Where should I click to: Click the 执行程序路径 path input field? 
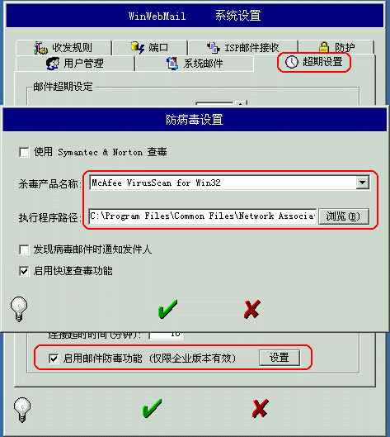[x=203, y=216]
